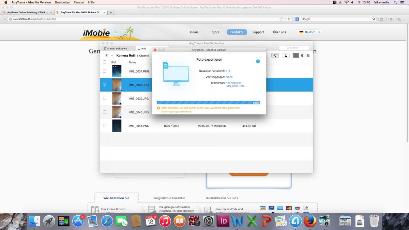The height and width of the screenshot is (230, 409).
Task: Switch to iTunes Bibliothek tab
Action: coord(118,48)
